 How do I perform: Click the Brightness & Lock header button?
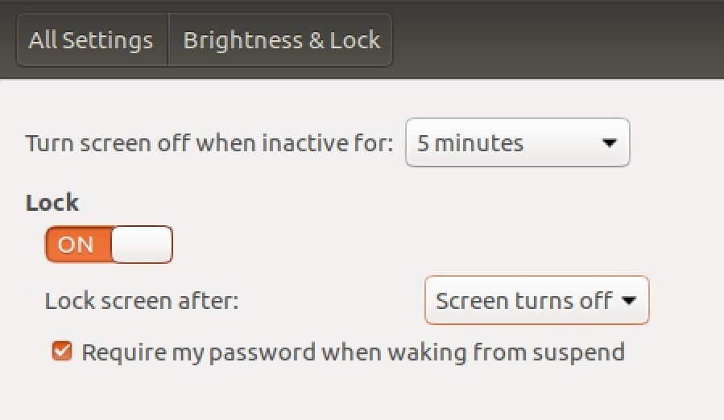(x=281, y=40)
